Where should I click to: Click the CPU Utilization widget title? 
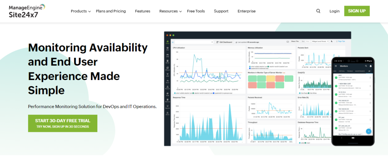tap(179, 48)
